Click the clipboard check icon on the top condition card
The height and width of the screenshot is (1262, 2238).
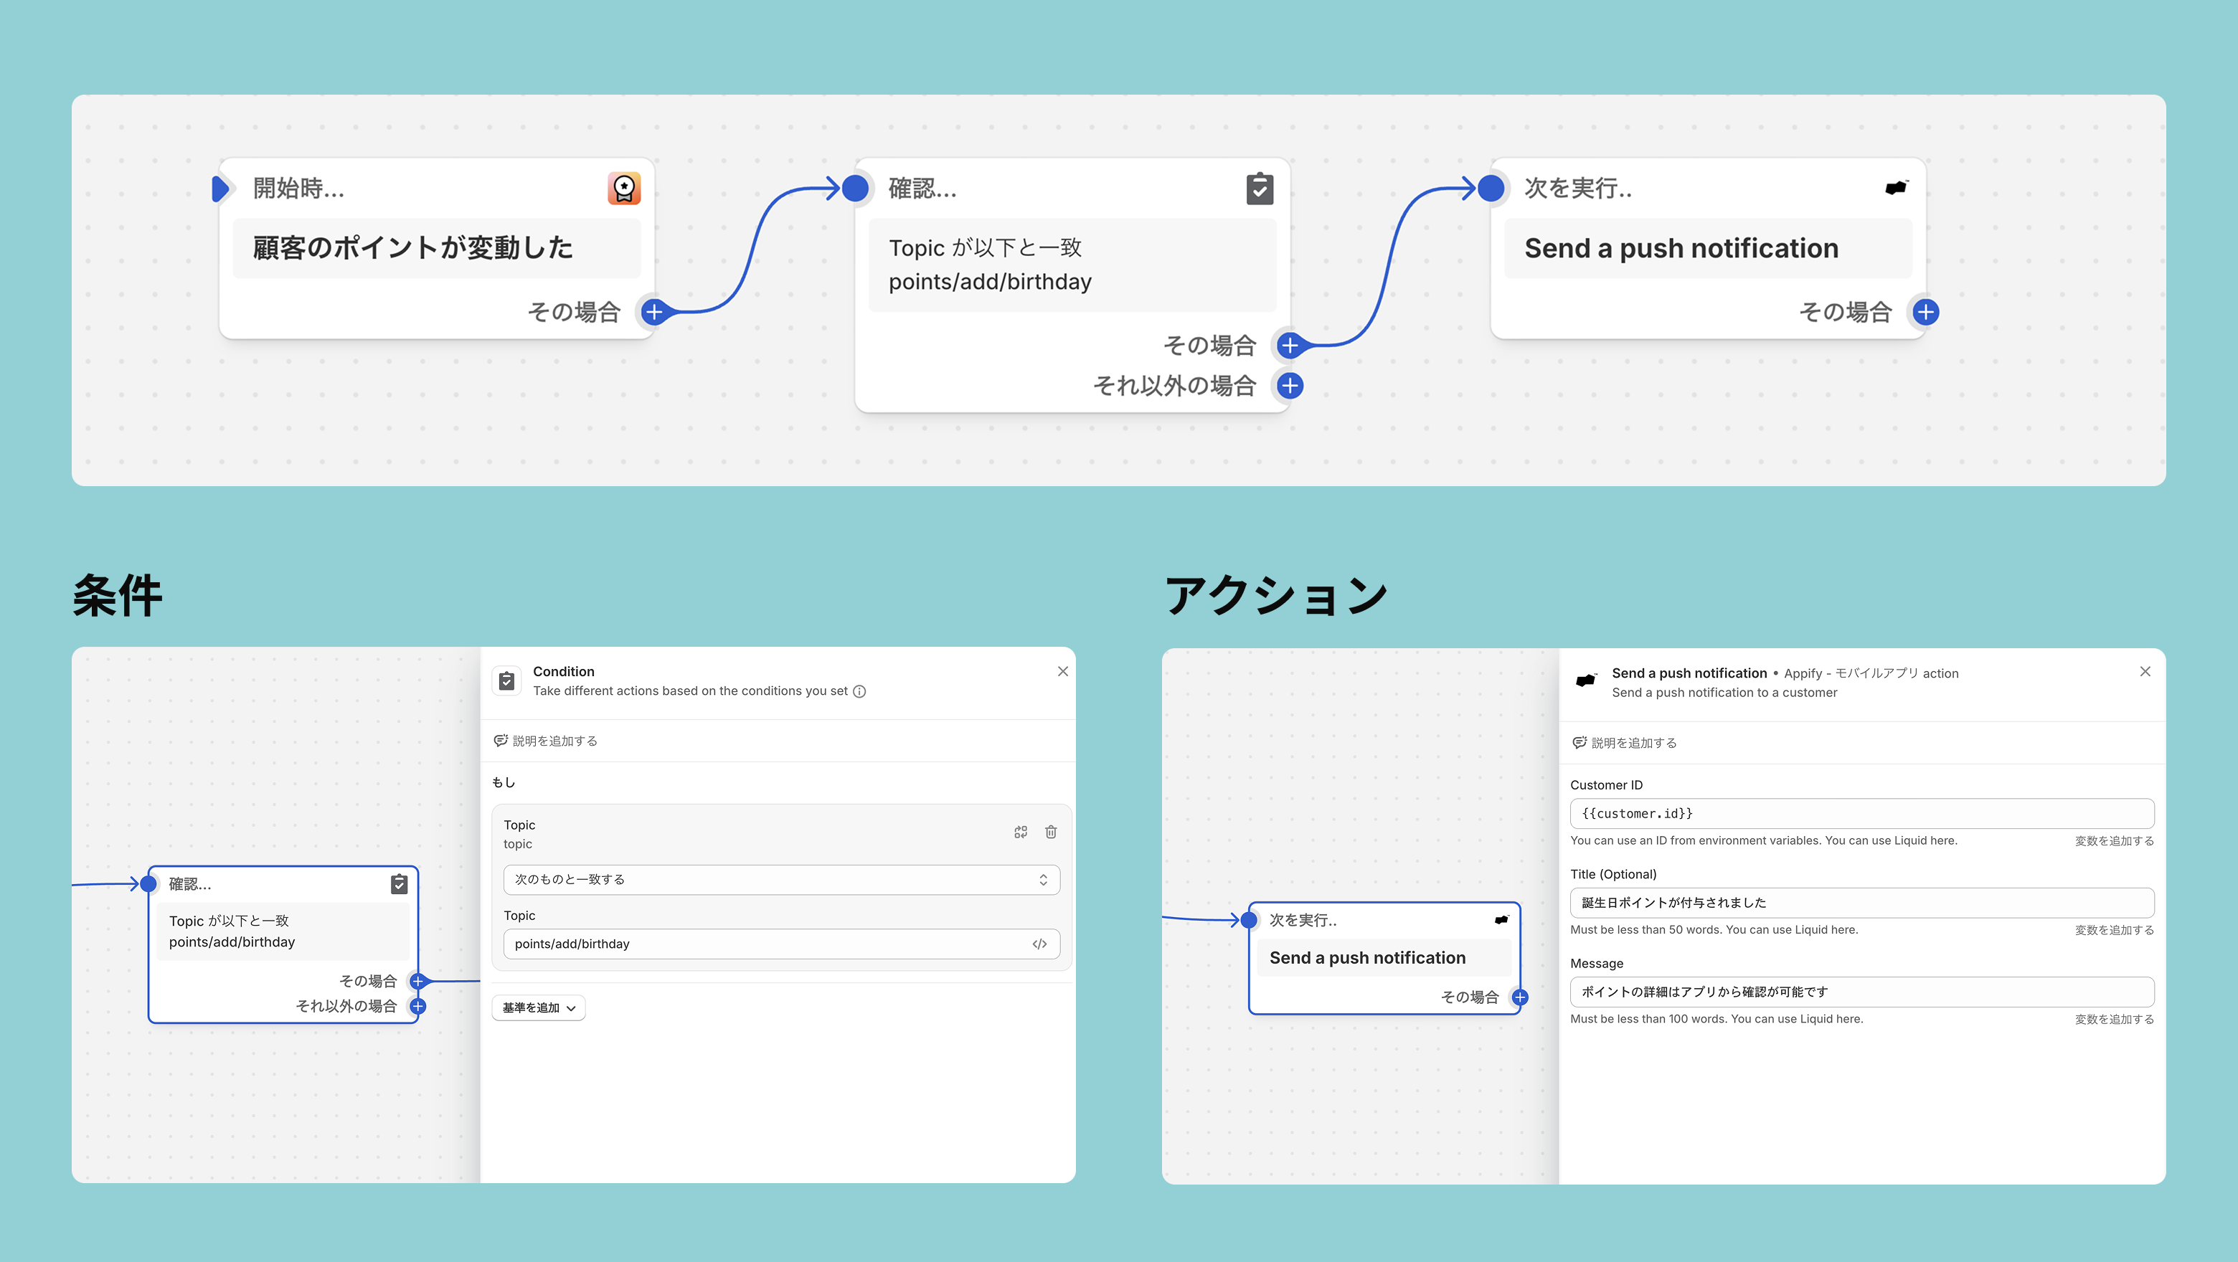tap(1260, 189)
